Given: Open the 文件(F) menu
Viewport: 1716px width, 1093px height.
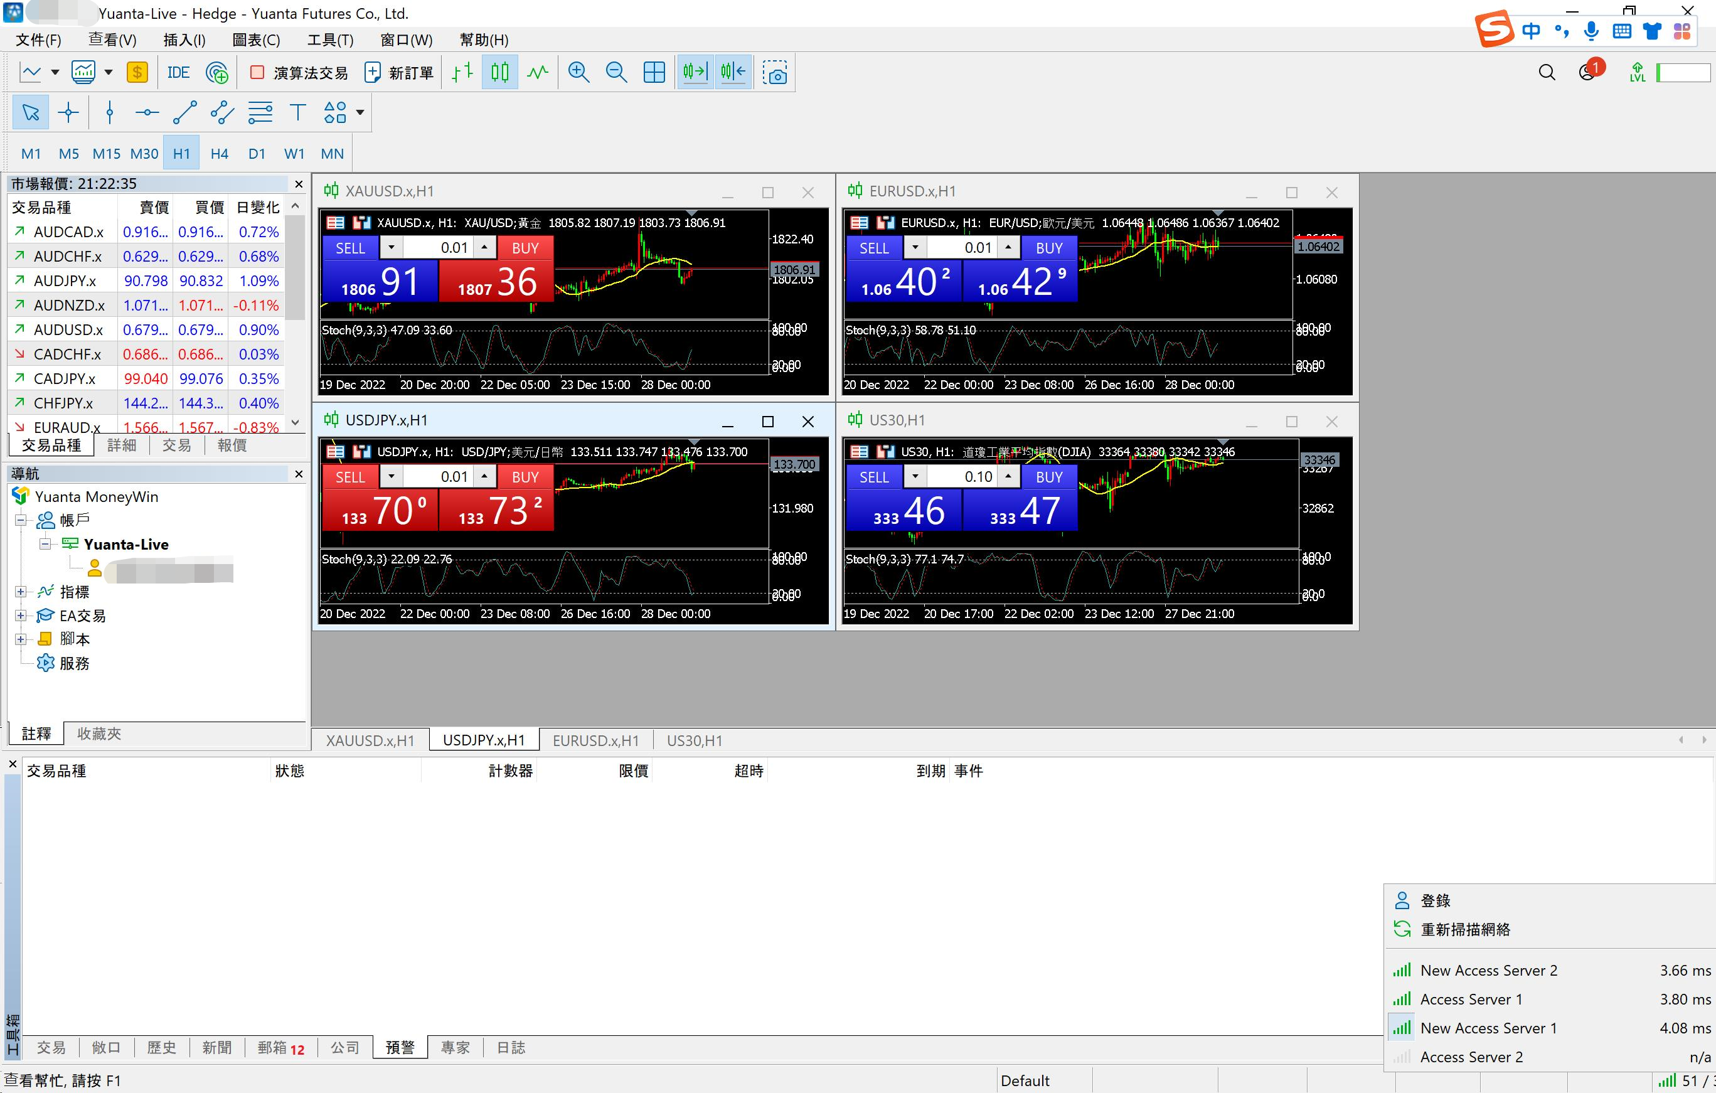Looking at the screenshot, I should (38, 40).
